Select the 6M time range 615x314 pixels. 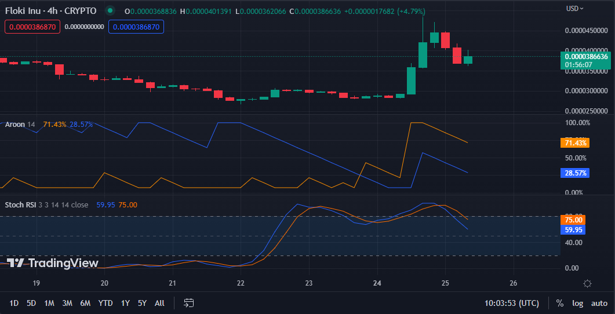point(85,303)
